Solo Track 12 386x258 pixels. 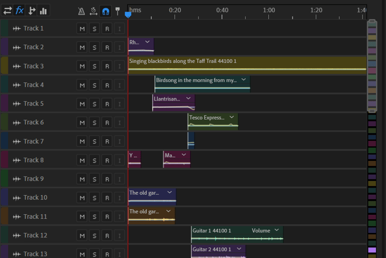(94, 235)
